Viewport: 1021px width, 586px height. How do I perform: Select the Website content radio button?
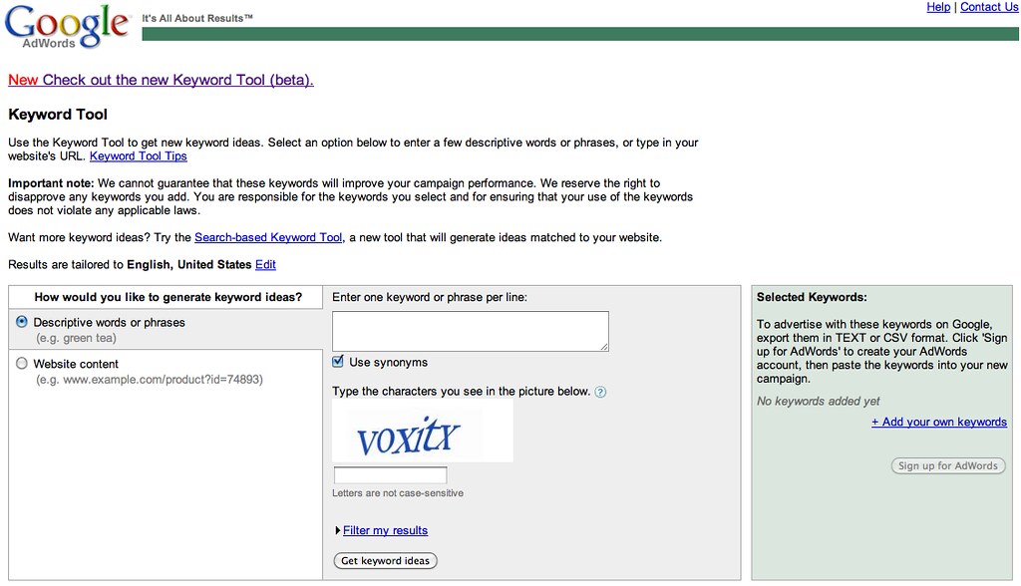(22, 364)
